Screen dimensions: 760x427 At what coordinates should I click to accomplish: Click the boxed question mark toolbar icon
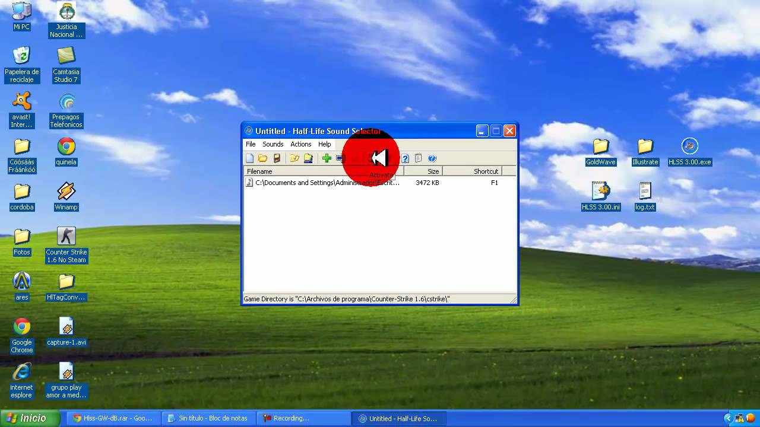[405, 158]
